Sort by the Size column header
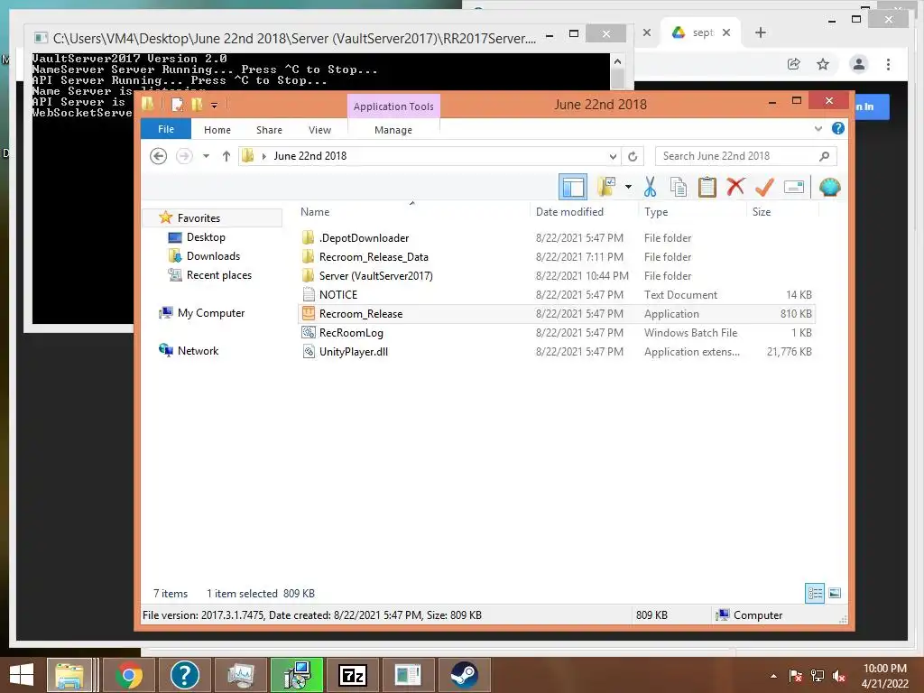Viewport: 924px width, 693px height. tap(762, 211)
